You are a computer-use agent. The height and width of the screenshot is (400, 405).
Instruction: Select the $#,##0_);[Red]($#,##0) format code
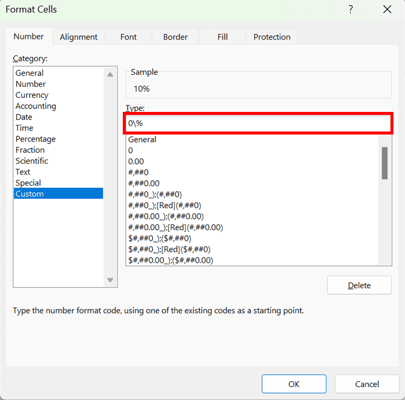(252, 249)
